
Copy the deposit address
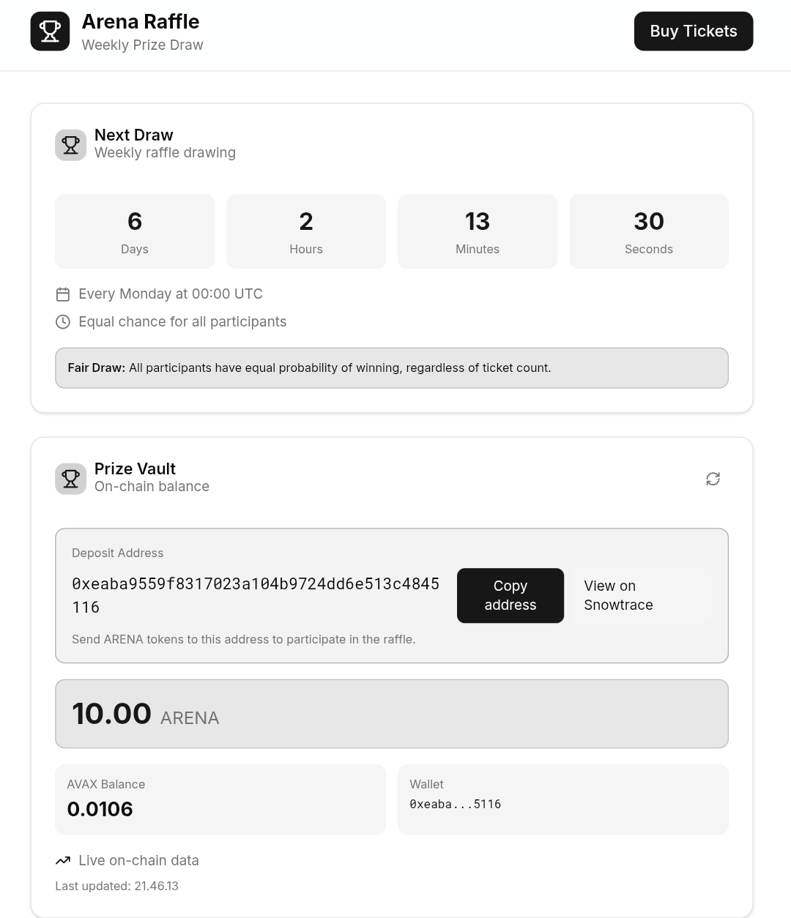tap(510, 595)
